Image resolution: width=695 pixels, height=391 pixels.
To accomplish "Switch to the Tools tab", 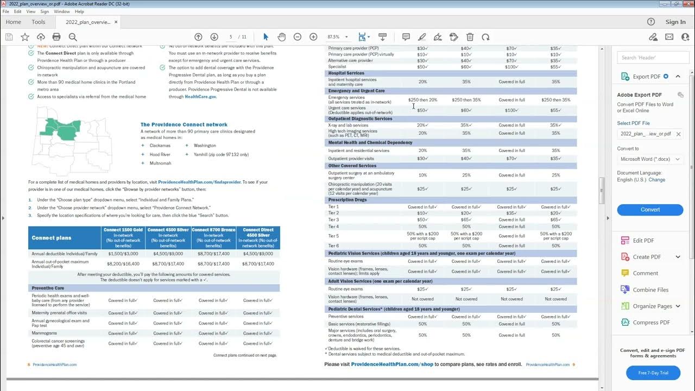I will 39,22.
